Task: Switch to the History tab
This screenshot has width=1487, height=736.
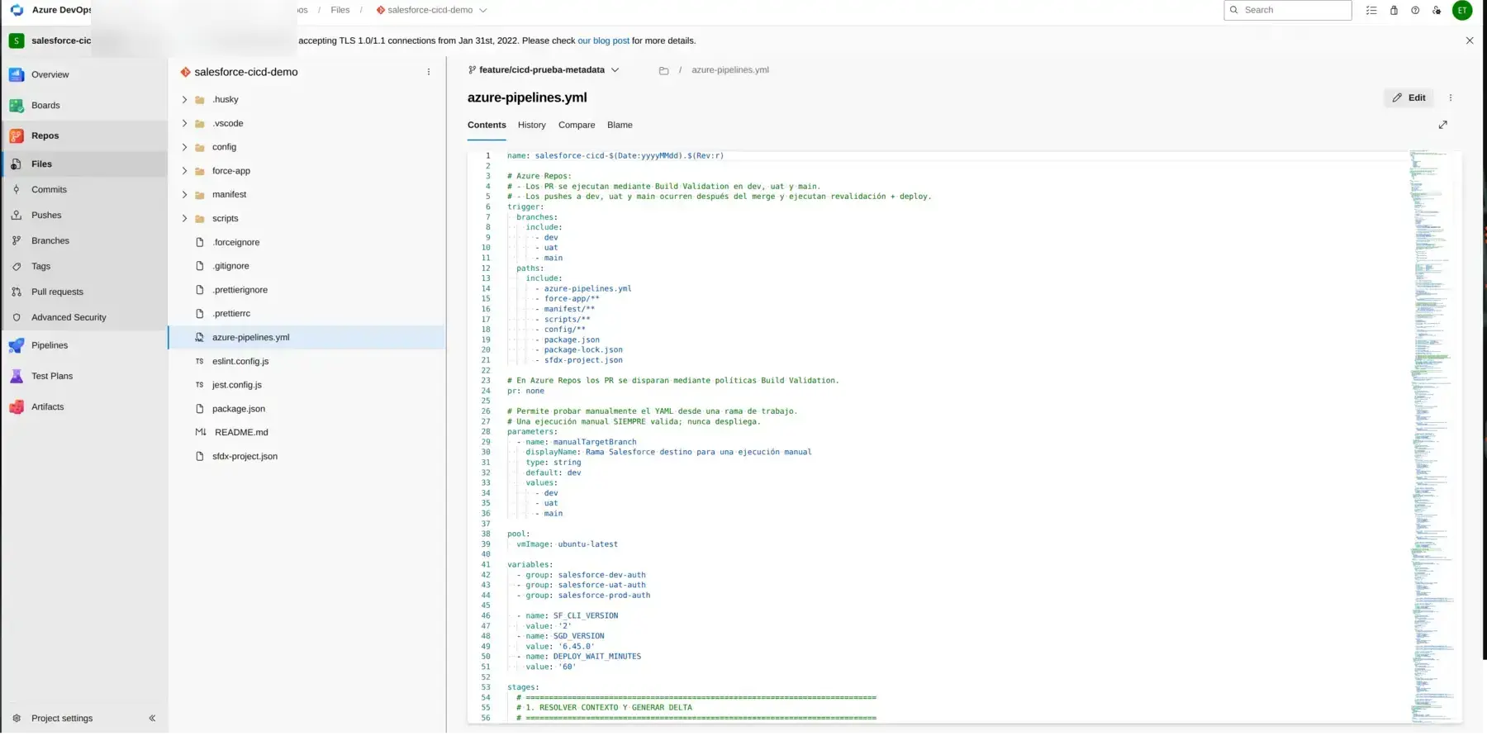Action: pyautogui.click(x=532, y=125)
